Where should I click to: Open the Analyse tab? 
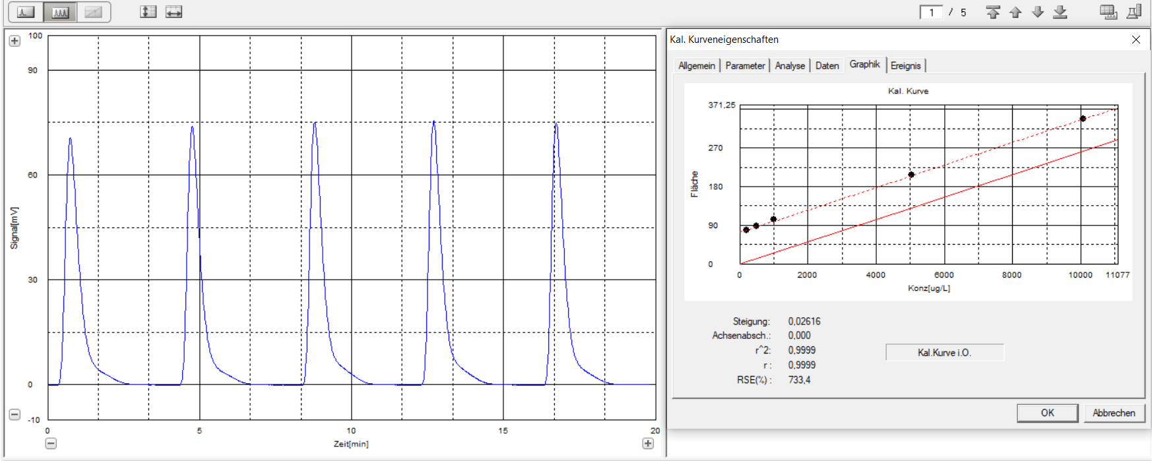(790, 66)
